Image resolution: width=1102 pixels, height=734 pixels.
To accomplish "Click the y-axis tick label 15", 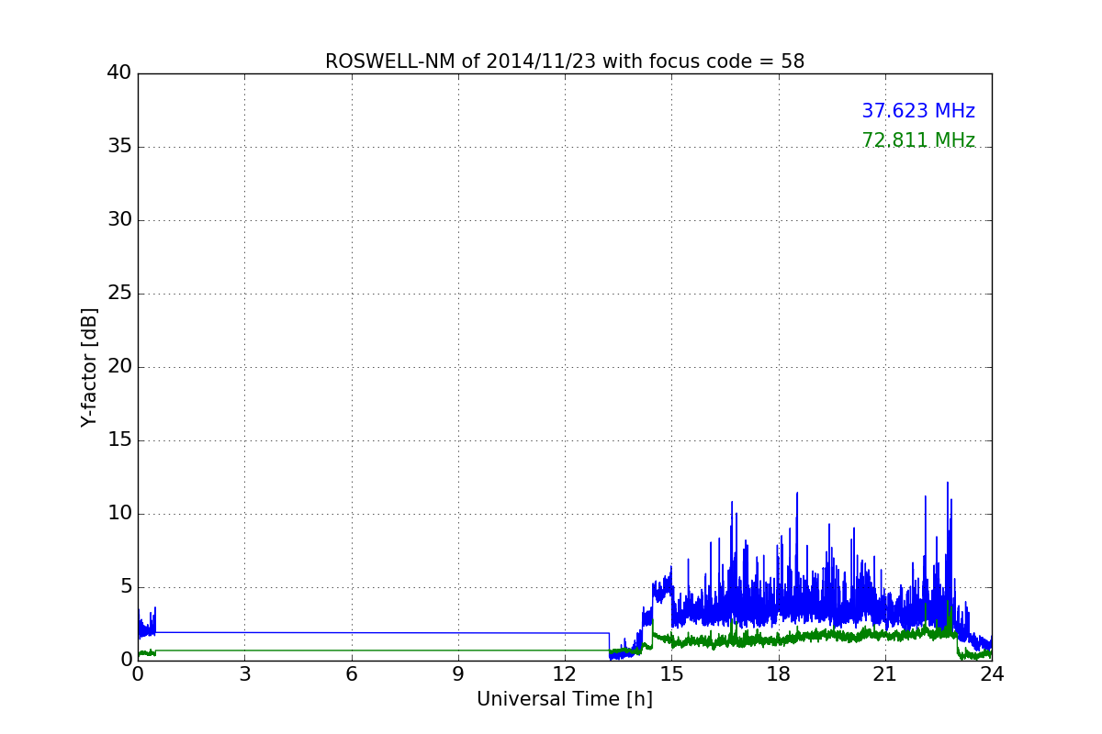I will coord(119,440).
